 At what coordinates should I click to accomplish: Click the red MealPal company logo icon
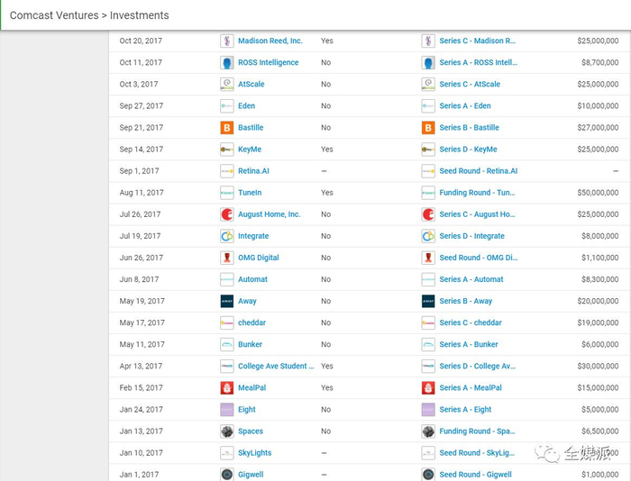(227, 388)
